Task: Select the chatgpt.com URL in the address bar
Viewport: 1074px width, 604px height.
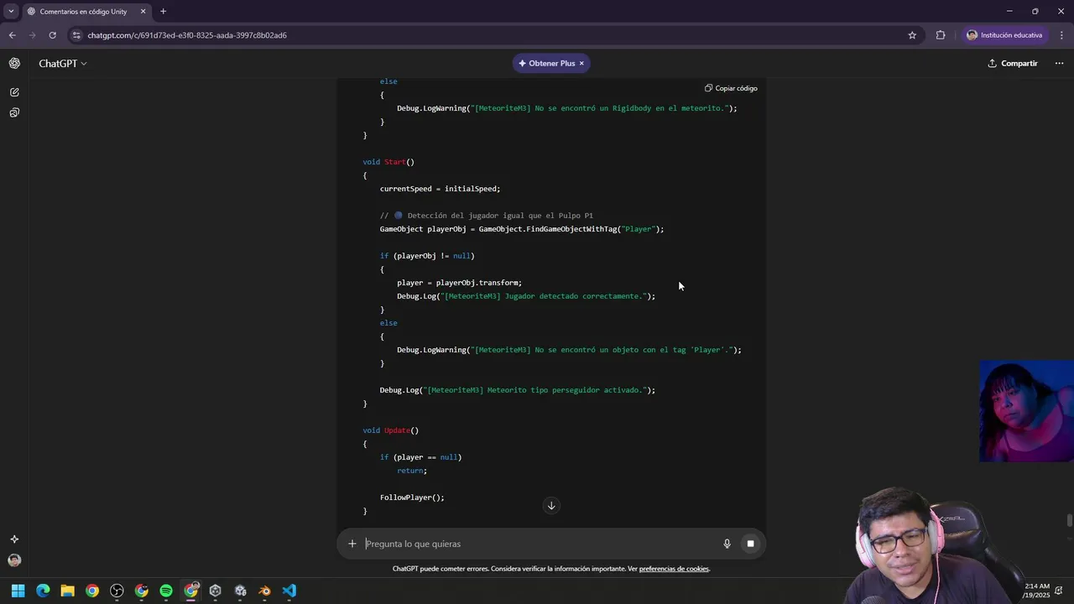Action: (x=187, y=35)
